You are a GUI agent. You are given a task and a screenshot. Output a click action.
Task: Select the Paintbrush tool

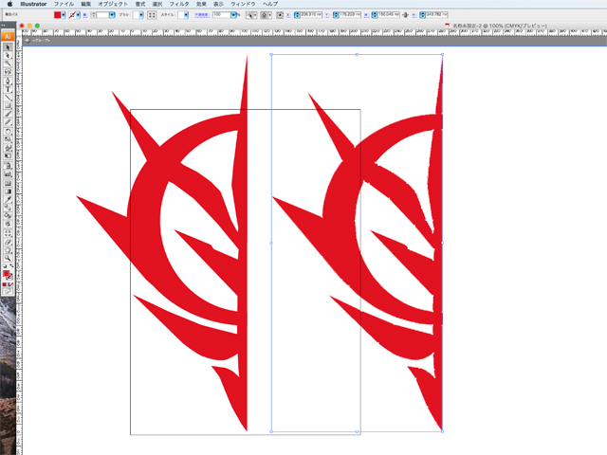pyautogui.click(x=8, y=114)
